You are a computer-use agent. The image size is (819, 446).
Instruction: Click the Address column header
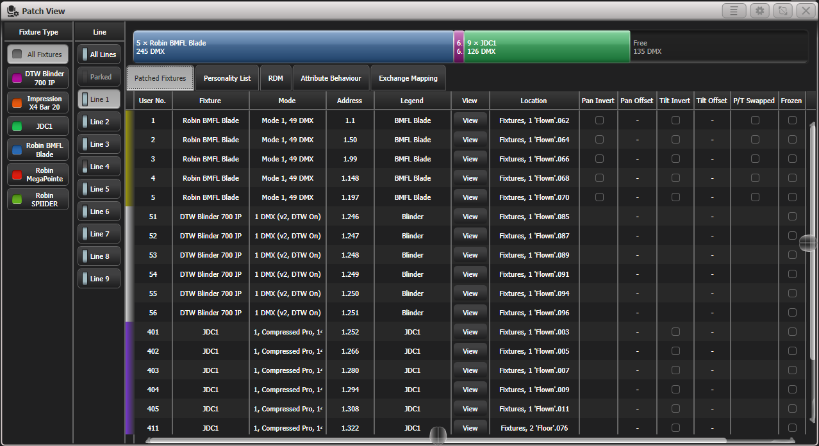(x=350, y=101)
